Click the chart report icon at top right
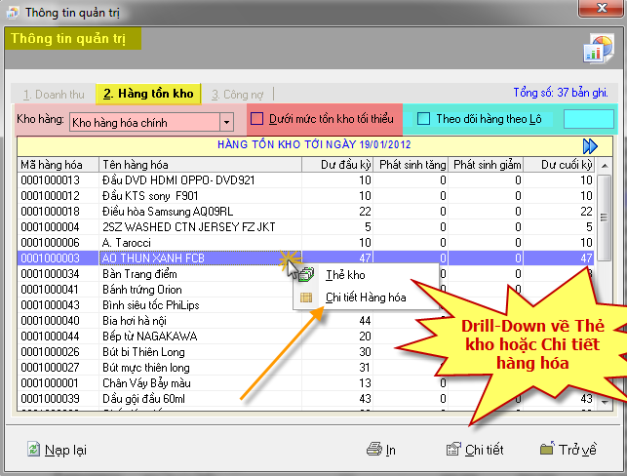 point(597,48)
